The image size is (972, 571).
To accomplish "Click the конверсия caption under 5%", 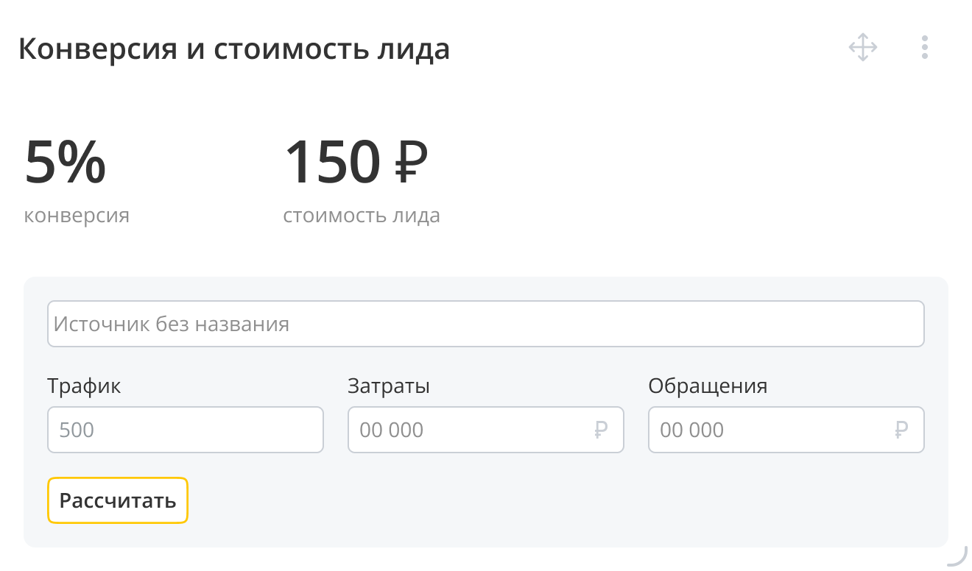I will click(77, 216).
